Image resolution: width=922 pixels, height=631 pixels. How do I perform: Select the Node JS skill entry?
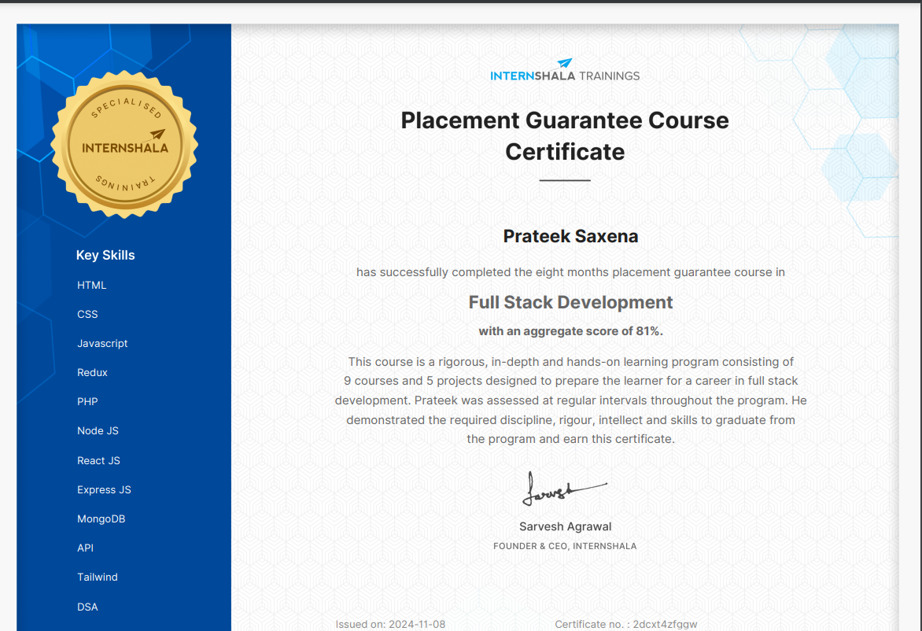(98, 431)
